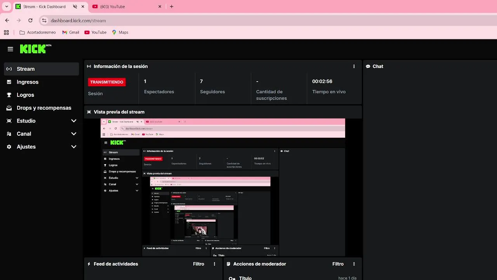Click the Estudio camera icon
Screen dimensions: 497x280
point(9,121)
